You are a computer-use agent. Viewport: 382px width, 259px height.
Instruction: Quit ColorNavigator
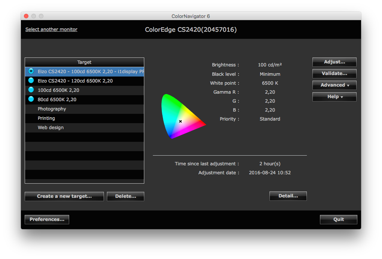click(x=338, y=219)
